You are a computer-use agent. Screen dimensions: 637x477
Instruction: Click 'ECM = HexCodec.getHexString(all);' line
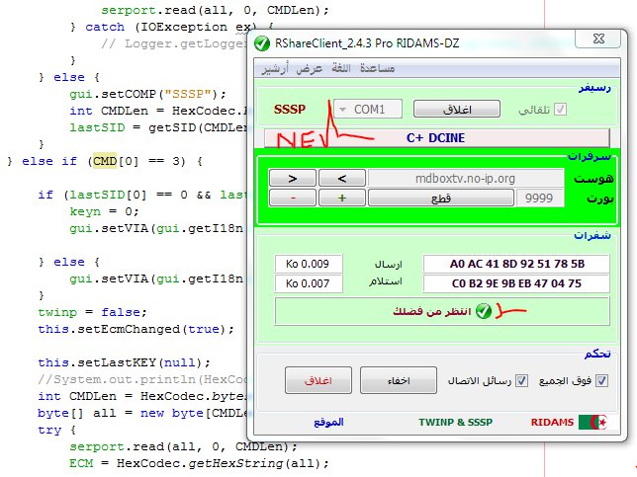pos(199,463)
